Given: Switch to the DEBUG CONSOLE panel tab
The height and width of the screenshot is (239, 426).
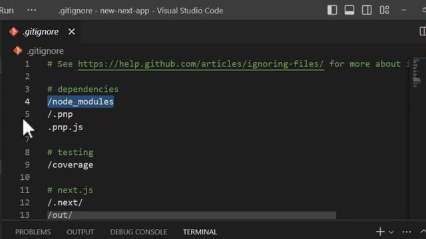Looking at the screenshot, I should coord(138,232).
